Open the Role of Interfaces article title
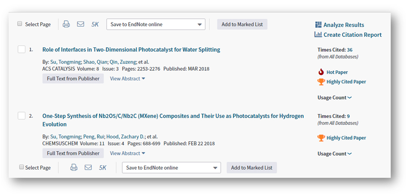This screenshot has width=409, height=194. pos(131,50)
